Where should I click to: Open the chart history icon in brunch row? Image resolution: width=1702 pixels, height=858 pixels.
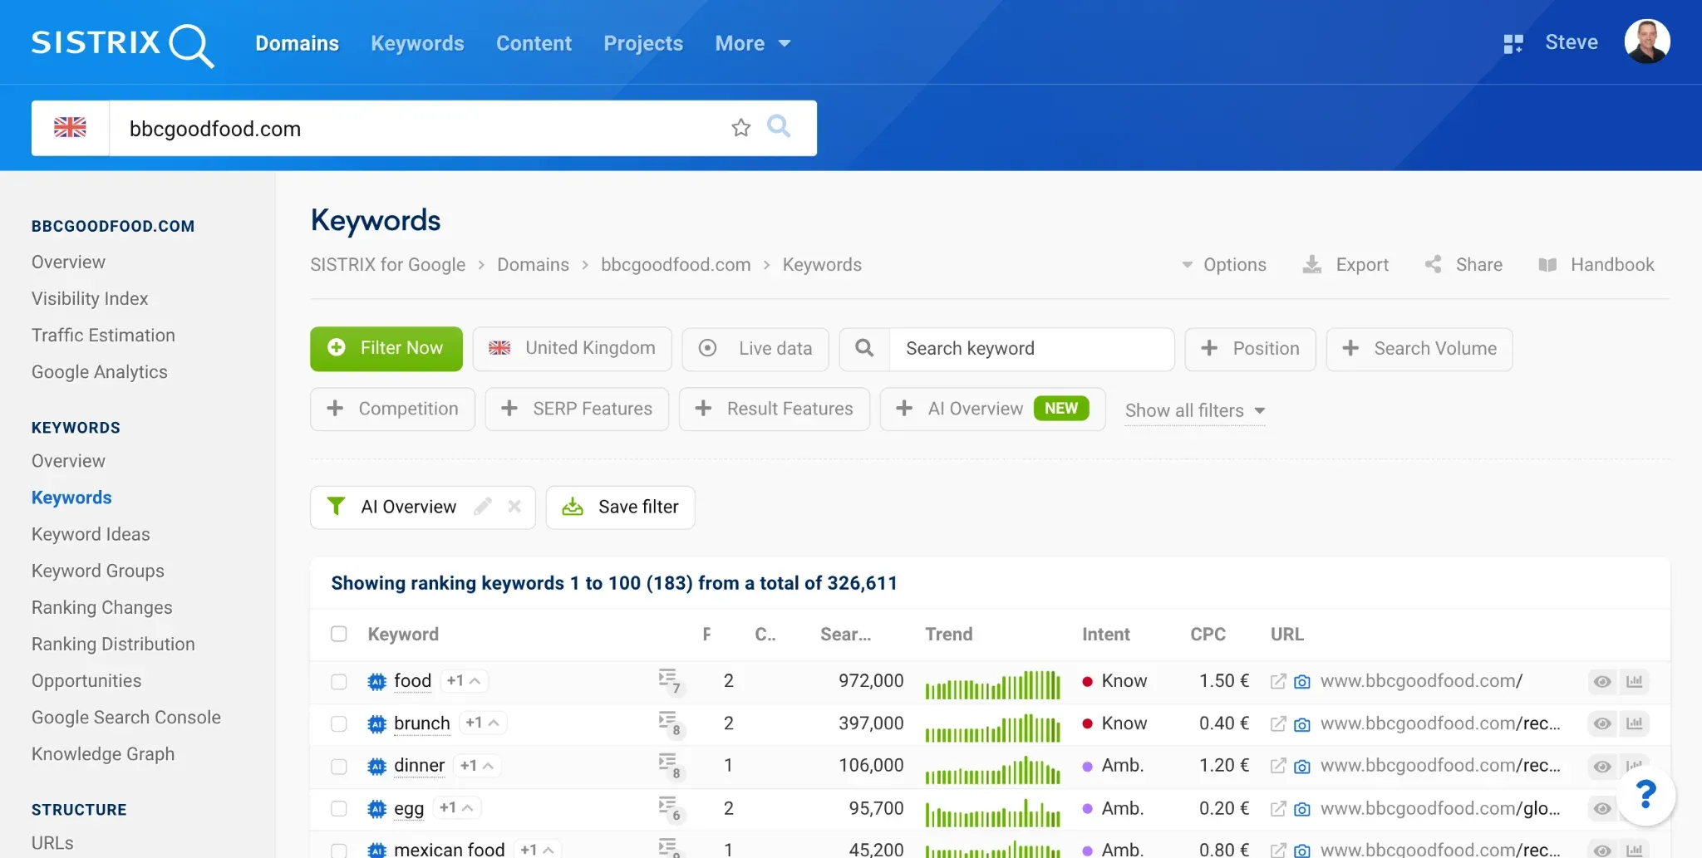(x=1635, y=723)
